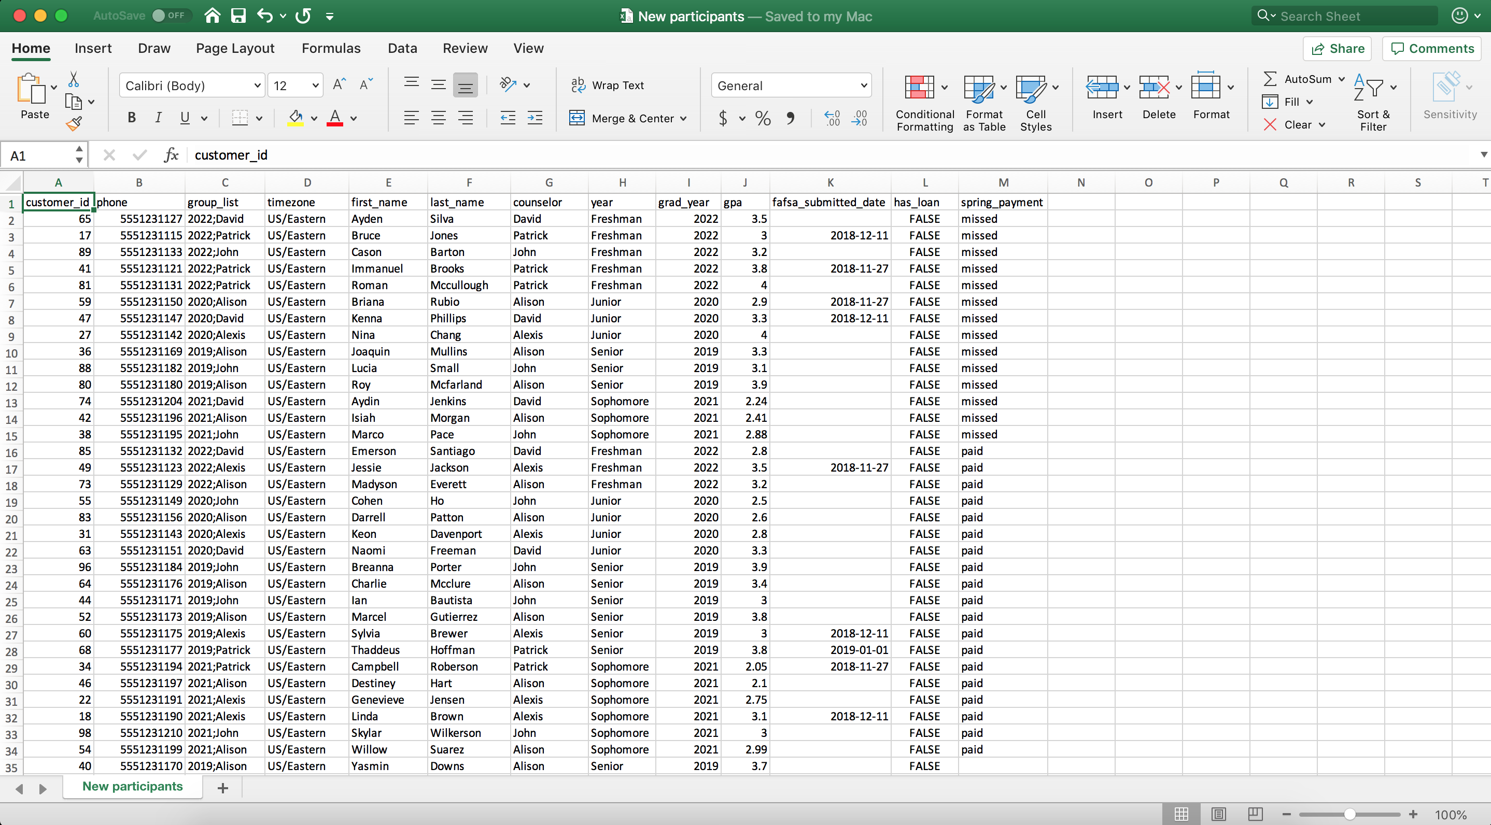Click the Redo arrow icon
The width and height of the screenshot is (1491, 825).
click(303, 16)
